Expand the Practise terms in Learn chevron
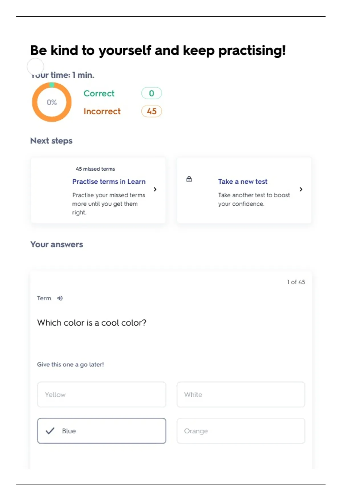The image size is (342, 485). click(x=155, y=189)
